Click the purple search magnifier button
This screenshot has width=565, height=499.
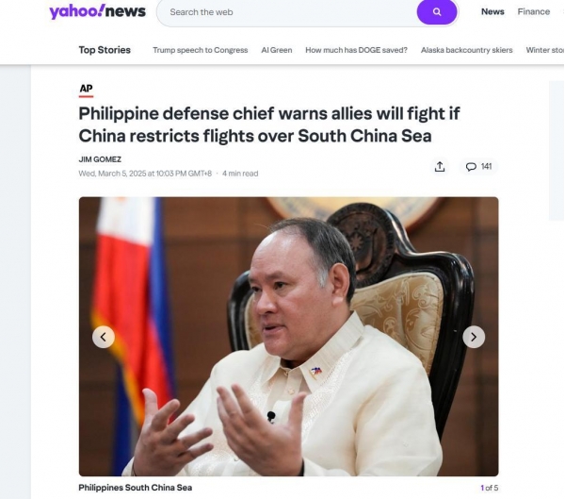(437, 12)
